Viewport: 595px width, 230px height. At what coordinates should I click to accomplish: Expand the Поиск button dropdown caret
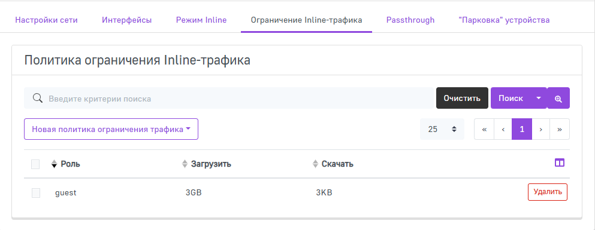click(539, 98)
